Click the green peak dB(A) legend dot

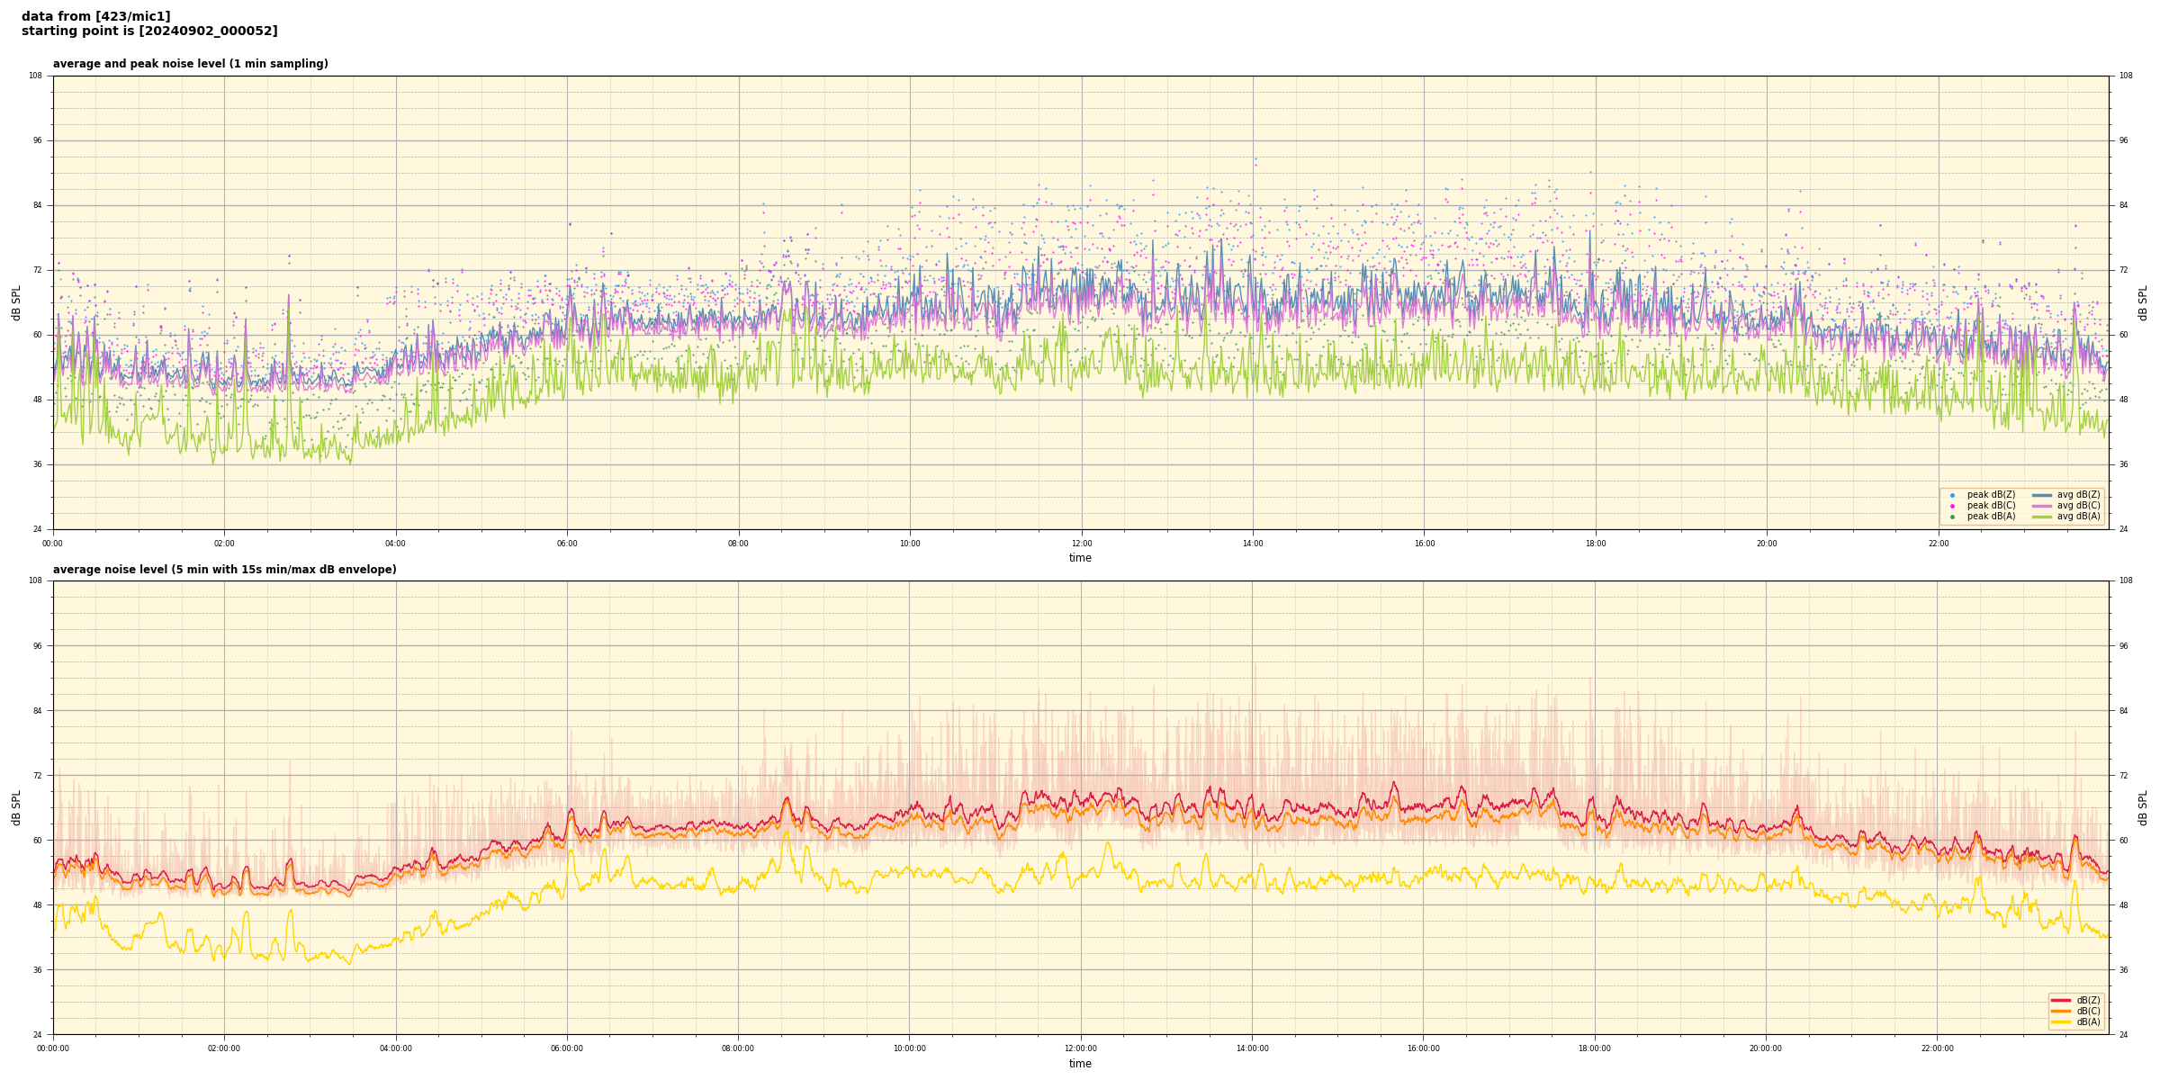(x=1952, y=517)
